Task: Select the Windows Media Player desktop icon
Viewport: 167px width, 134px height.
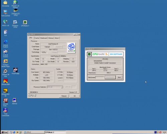Action: click(5, 63)
